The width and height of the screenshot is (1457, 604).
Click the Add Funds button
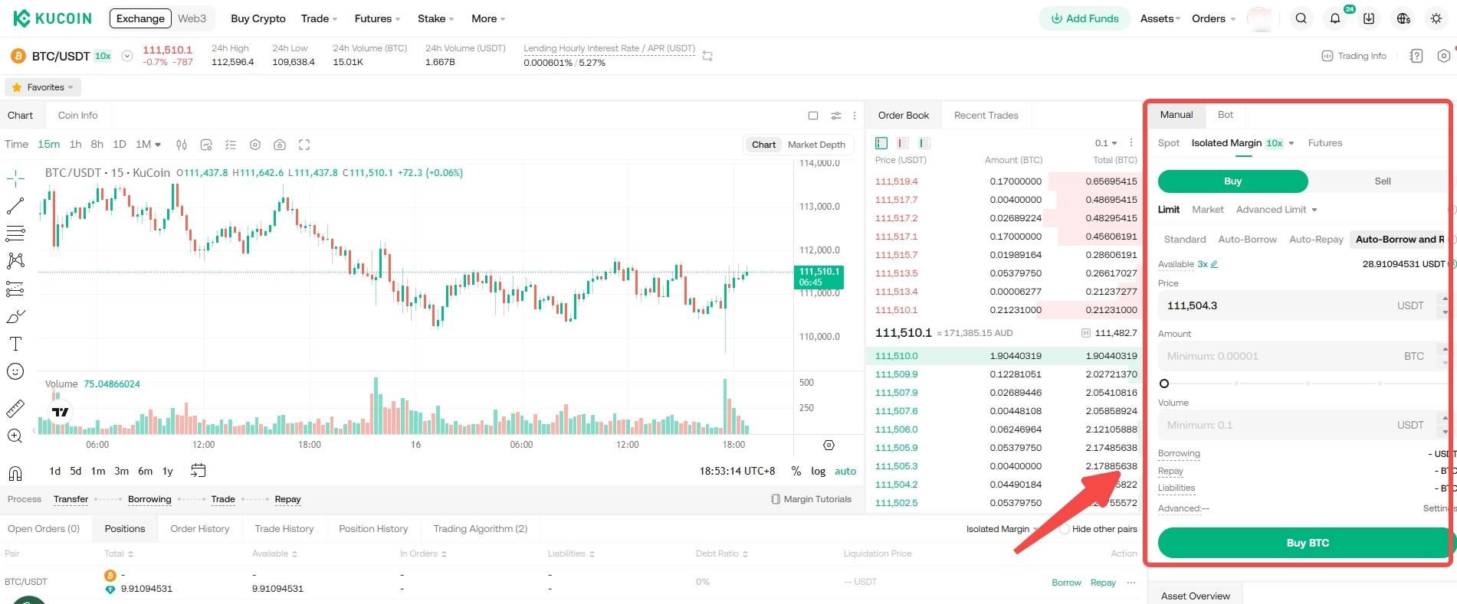click(1085, 18)
